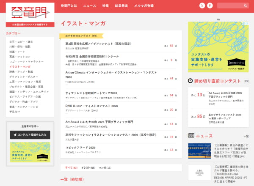
Task: Open 登竜門とは in top navigation
Action: [69, 6]
